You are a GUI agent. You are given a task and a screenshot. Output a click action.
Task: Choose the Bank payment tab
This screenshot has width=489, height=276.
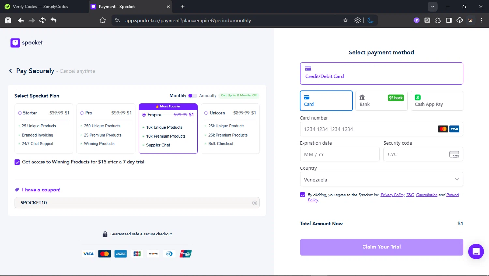[x=381, y=101]
